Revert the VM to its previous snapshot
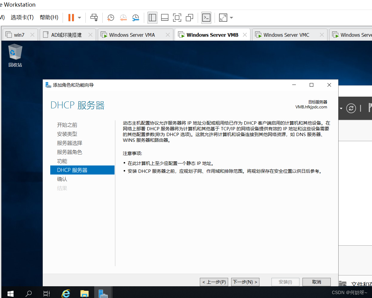The width and height of the screenshot is (372, 298). (123, 18)
